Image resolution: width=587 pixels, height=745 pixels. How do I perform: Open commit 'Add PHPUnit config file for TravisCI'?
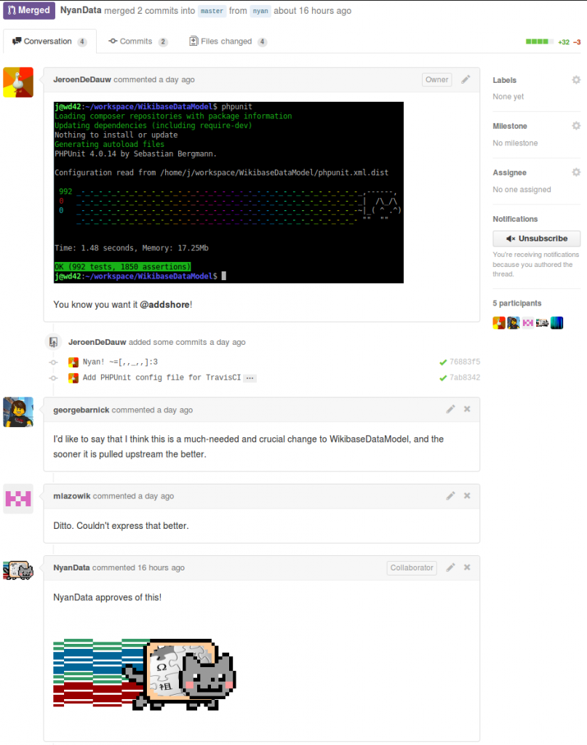161,378
